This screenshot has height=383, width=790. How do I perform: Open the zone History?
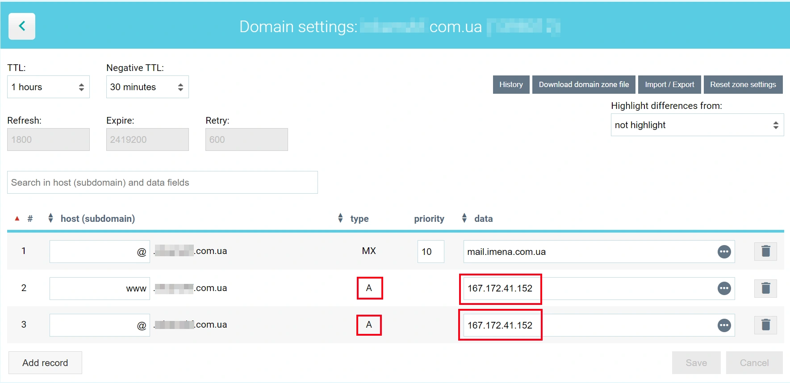(511, 84)
